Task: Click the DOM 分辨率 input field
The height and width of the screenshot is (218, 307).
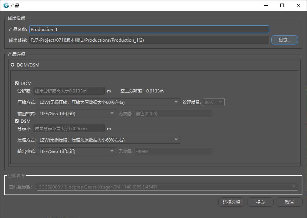Action: [x=69, y=91]
